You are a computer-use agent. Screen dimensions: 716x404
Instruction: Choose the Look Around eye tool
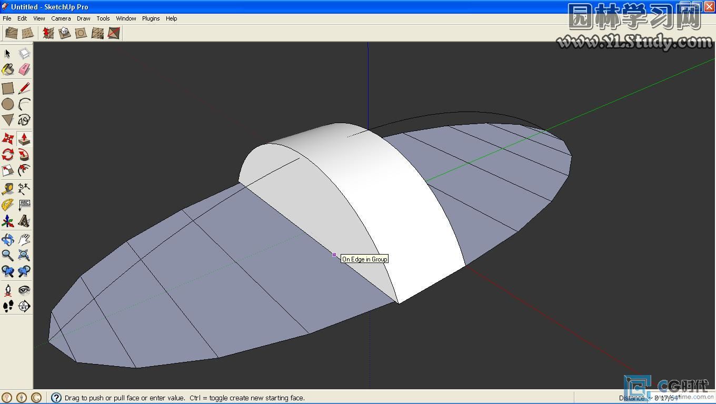coord(24,290)
